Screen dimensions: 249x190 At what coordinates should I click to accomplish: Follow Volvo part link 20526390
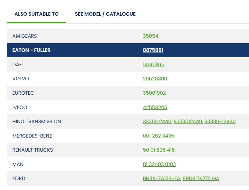click(x=155, y=79)
